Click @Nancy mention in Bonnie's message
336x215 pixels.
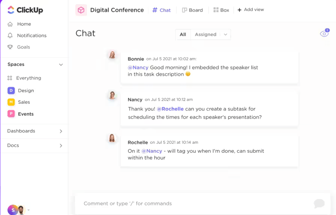point(138,68)
